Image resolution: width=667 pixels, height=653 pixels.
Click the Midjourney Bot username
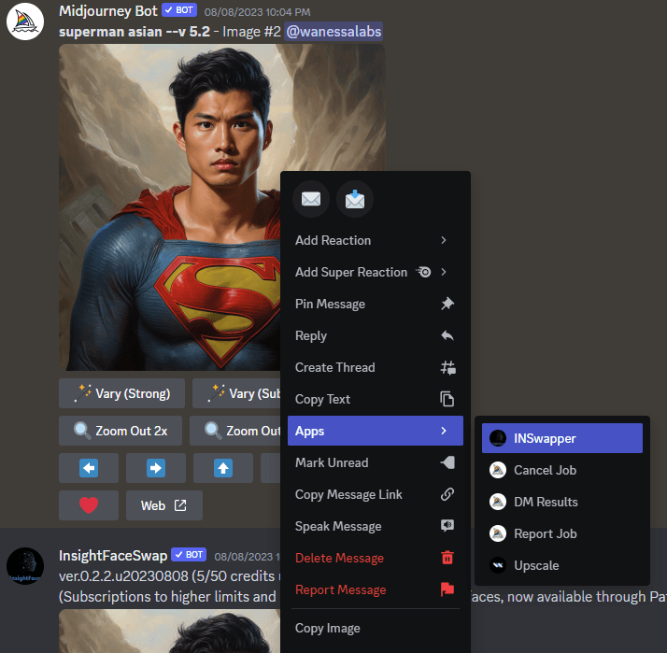pyautogui.click(x=108, y=10)
